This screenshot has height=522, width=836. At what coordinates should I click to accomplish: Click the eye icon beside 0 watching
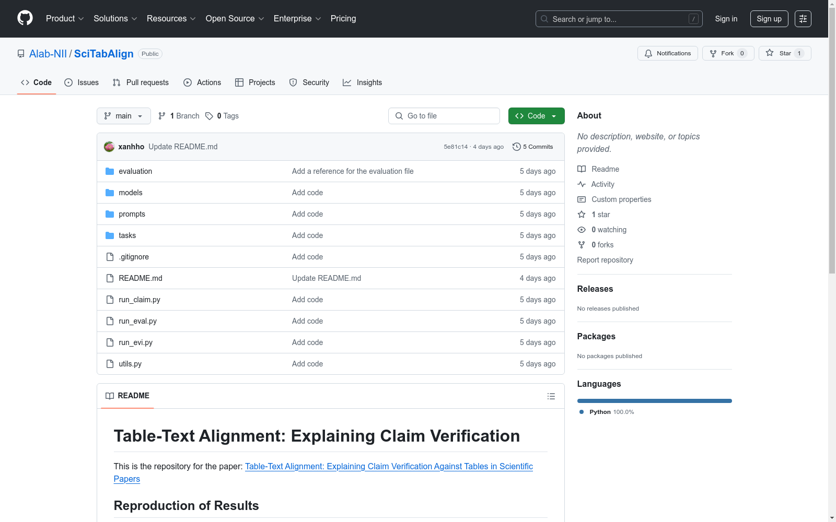click(582, 230)
